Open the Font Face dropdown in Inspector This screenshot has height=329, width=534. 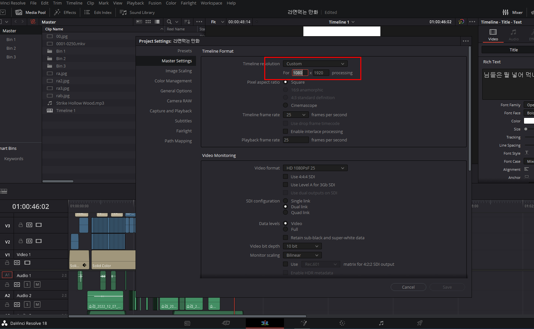point(529,113)
